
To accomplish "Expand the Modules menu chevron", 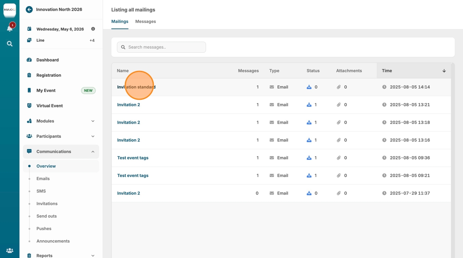I will 93,121.
